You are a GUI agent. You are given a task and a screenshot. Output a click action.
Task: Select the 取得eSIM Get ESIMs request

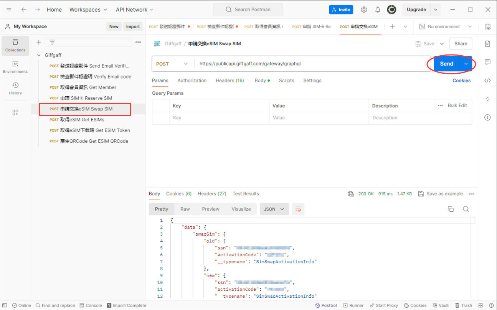coord(82,120)
